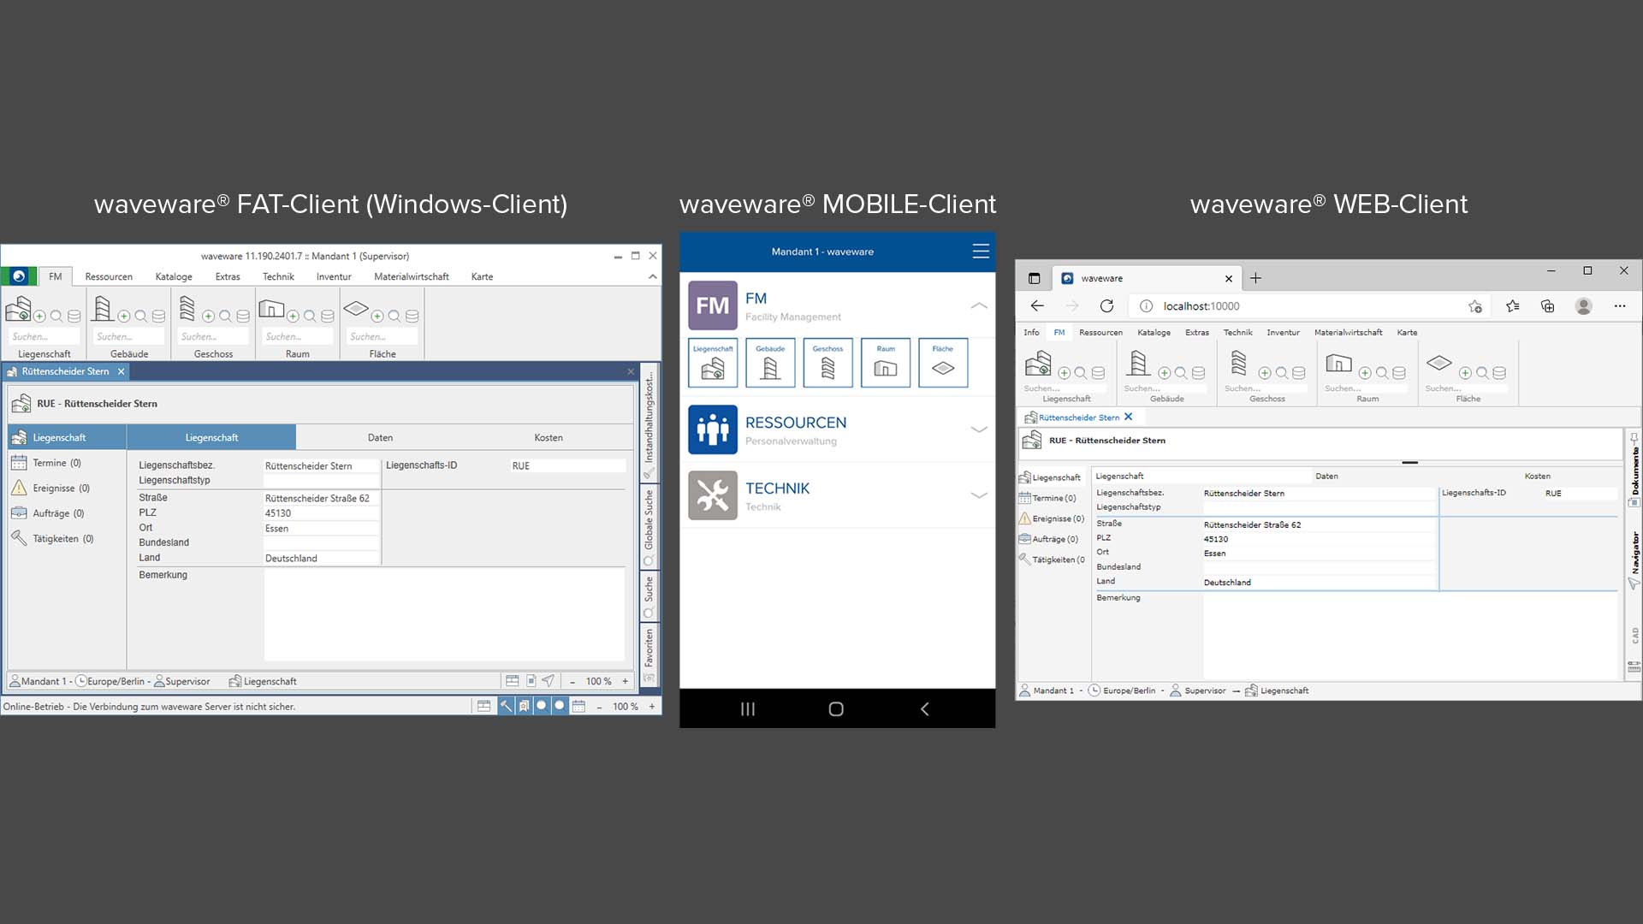Screen dimensions: 1643x924
Task: Open the hamburger menu in mobile client
Action: click(981, 252)
